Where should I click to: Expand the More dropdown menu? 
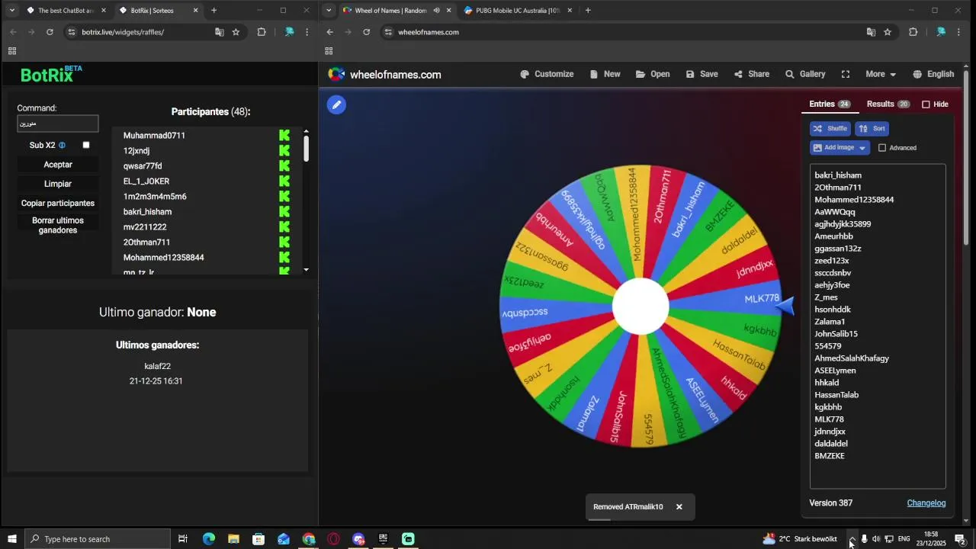881,74
